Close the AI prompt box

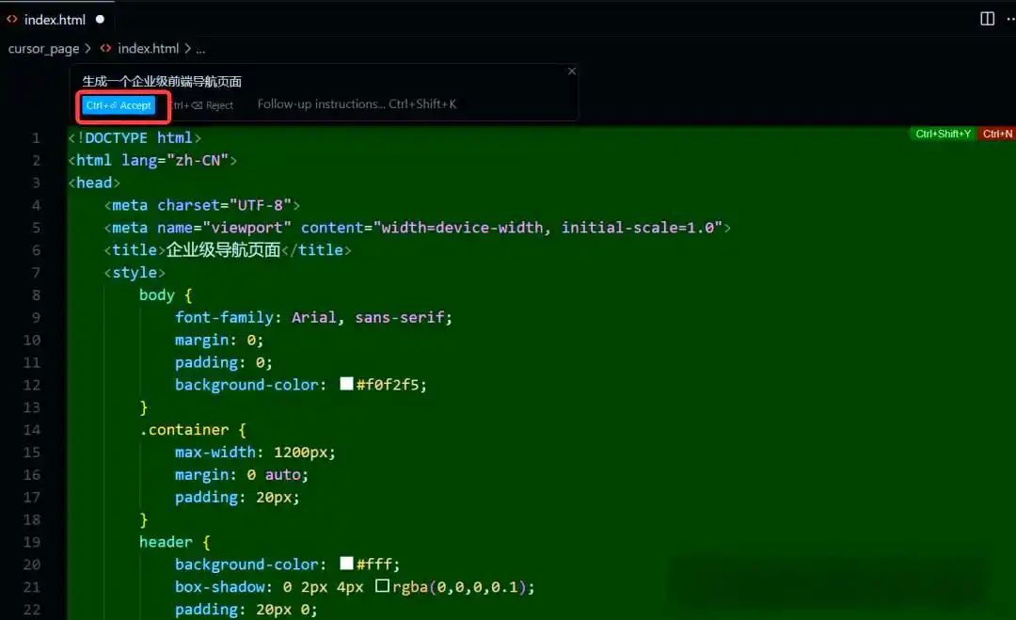(x=571, y=72)
